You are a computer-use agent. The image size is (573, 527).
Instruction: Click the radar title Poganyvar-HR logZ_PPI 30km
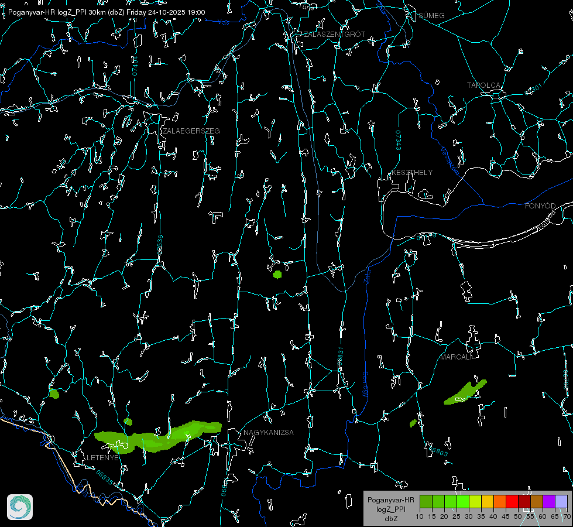(58, 12)
